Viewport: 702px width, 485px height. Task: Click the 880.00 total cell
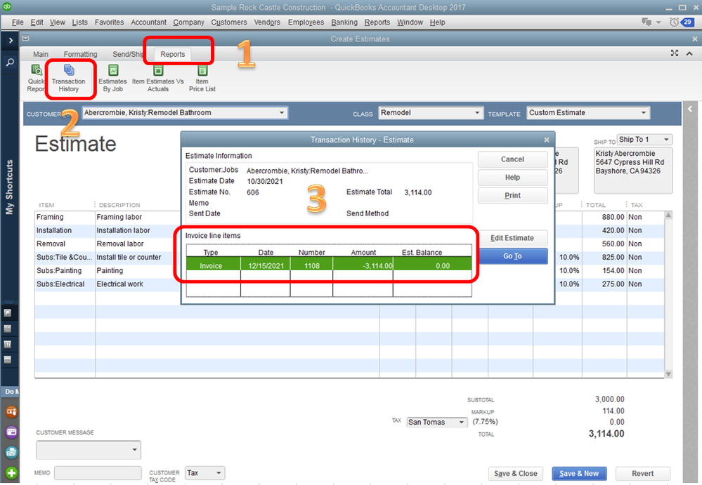(x=604, y=218)
